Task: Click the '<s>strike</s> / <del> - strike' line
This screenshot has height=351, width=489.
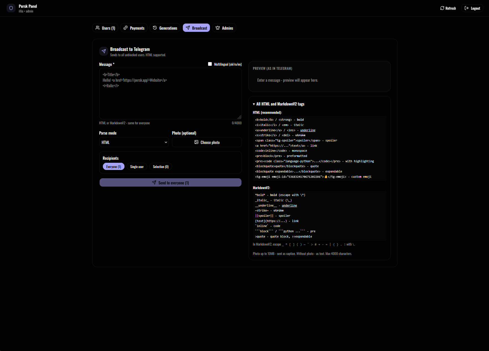Action: point(280,135)
